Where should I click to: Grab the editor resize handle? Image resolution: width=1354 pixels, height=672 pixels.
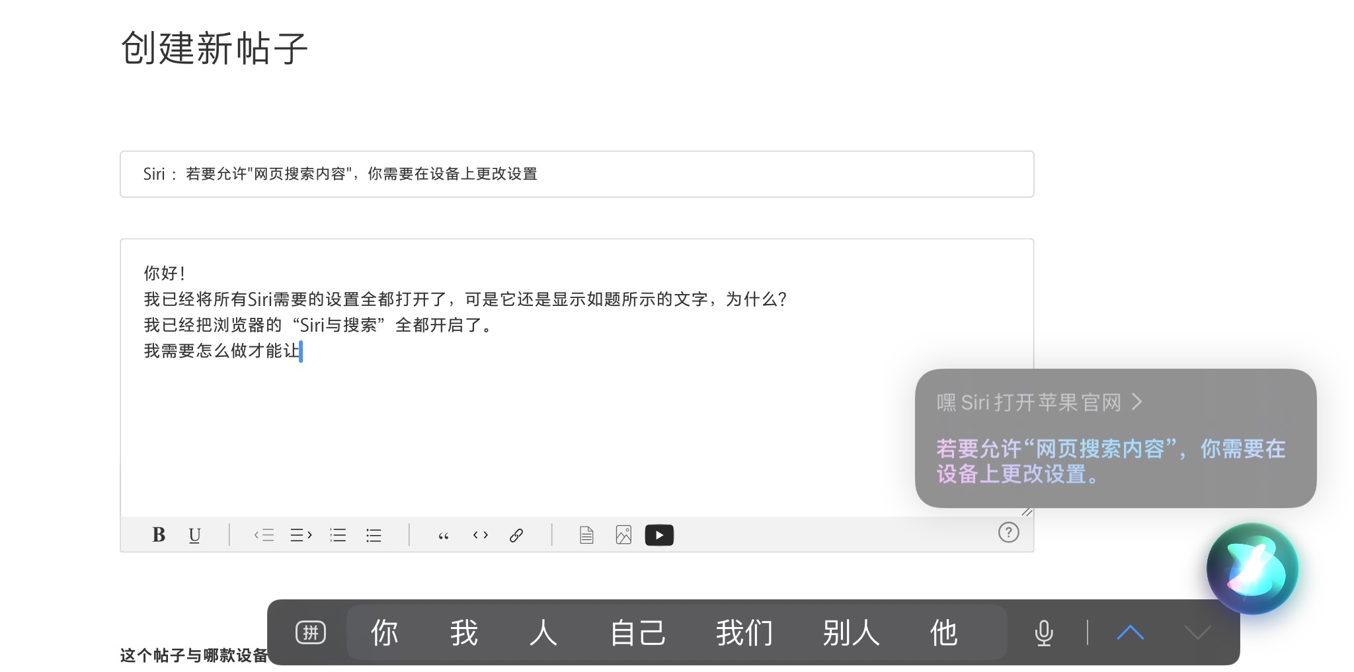pyautogui.click(x=1027, y=511)
